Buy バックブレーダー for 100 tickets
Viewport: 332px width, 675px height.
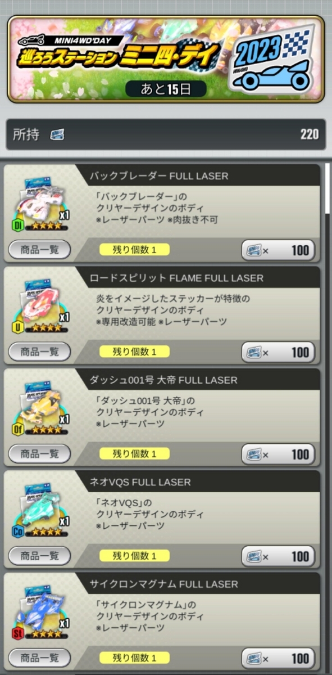(278, 250)
